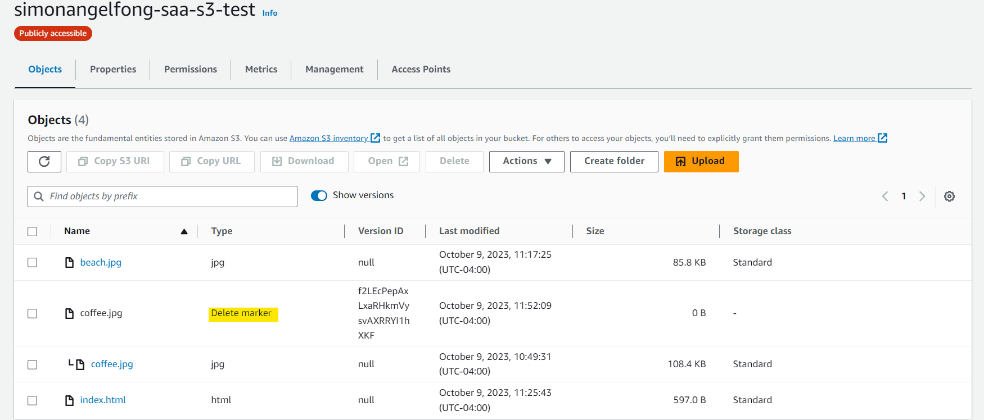Click the search magnifier icon
This screenshot has width=984, height=420.
coord(39,197)
